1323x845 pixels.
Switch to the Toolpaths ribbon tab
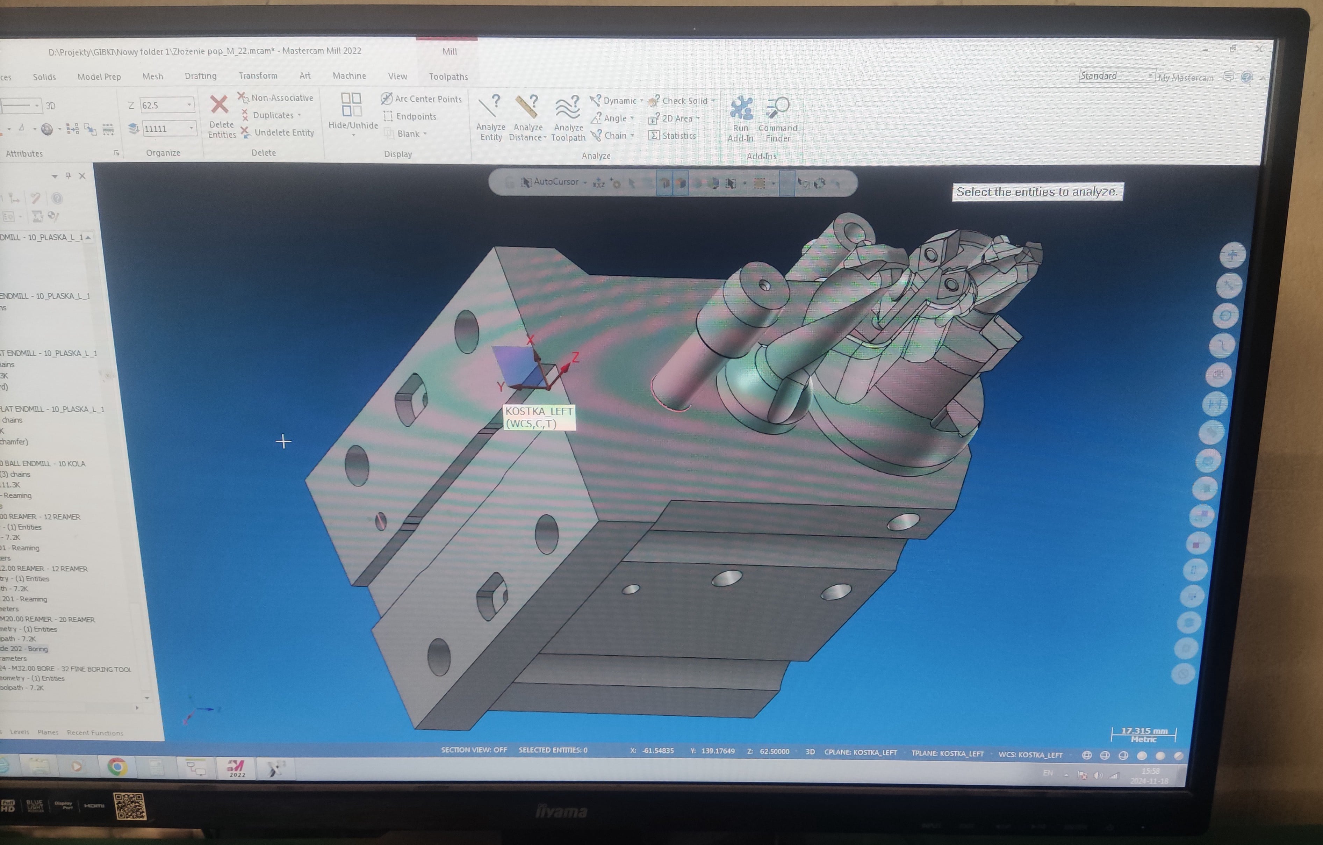click(x=448, y=77)
